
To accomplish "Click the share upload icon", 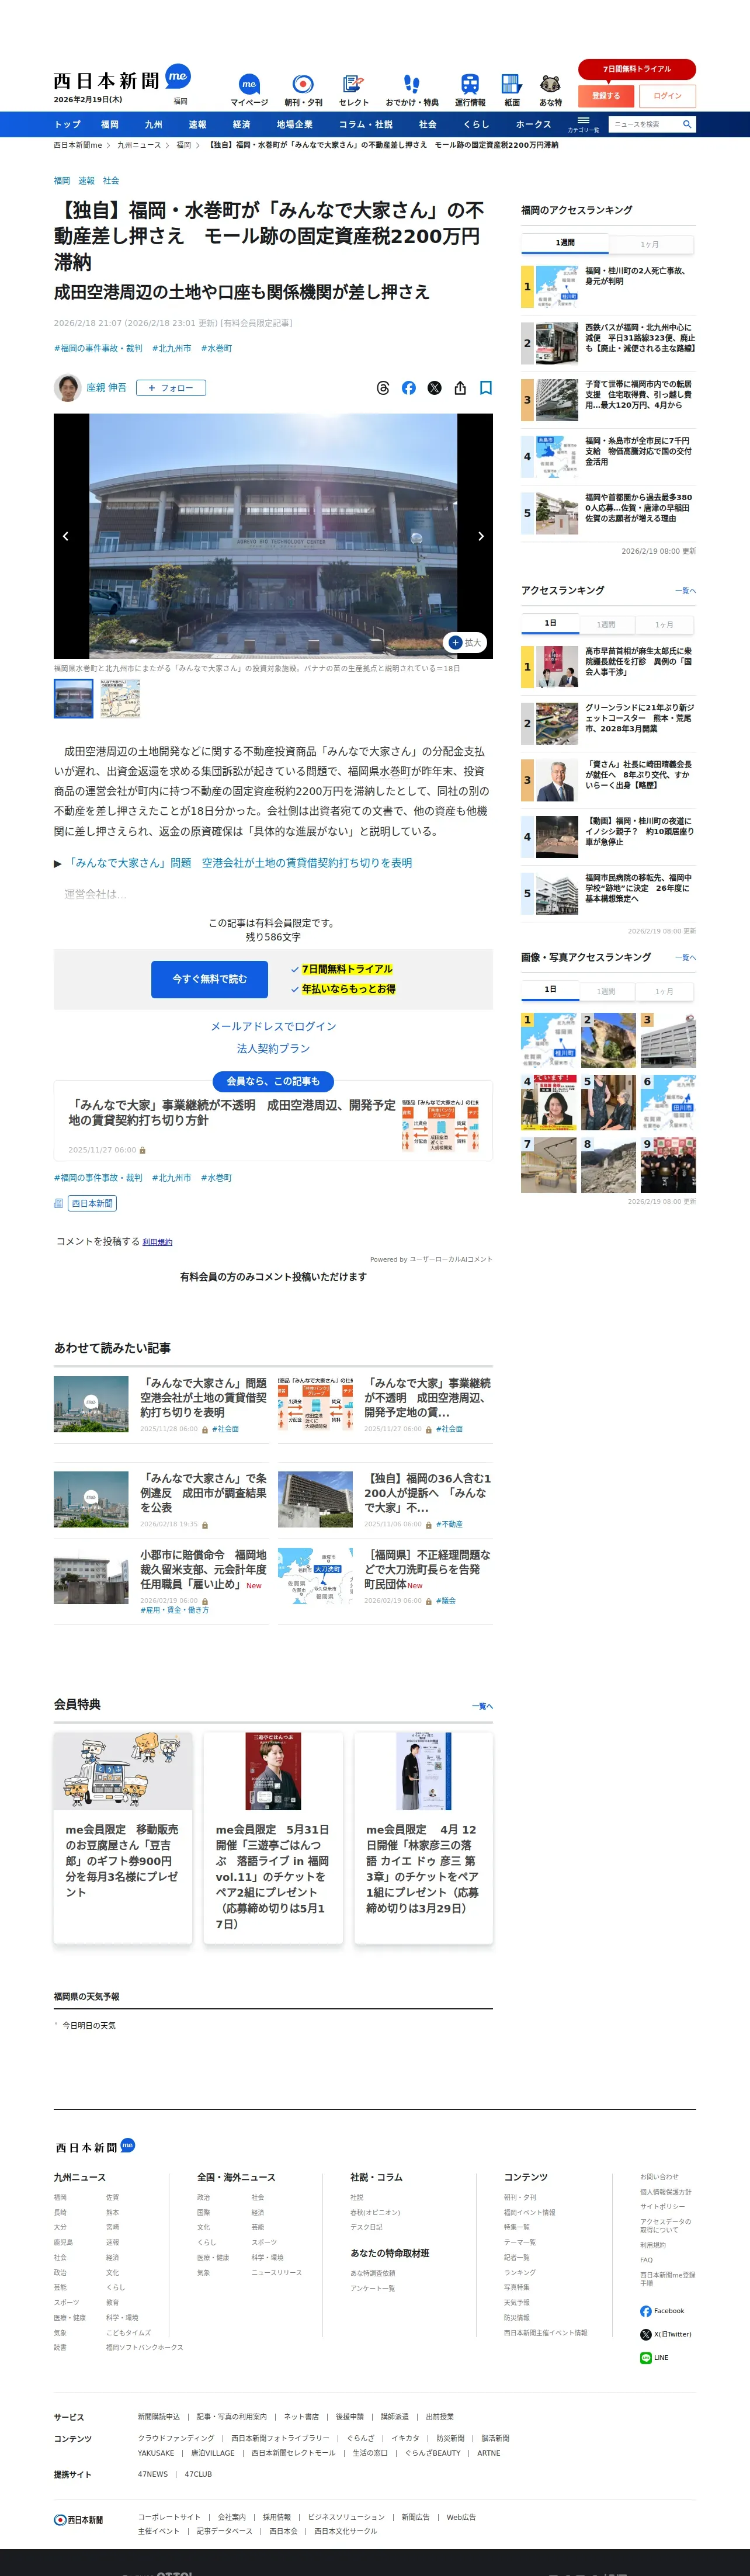I will [460, 388].
